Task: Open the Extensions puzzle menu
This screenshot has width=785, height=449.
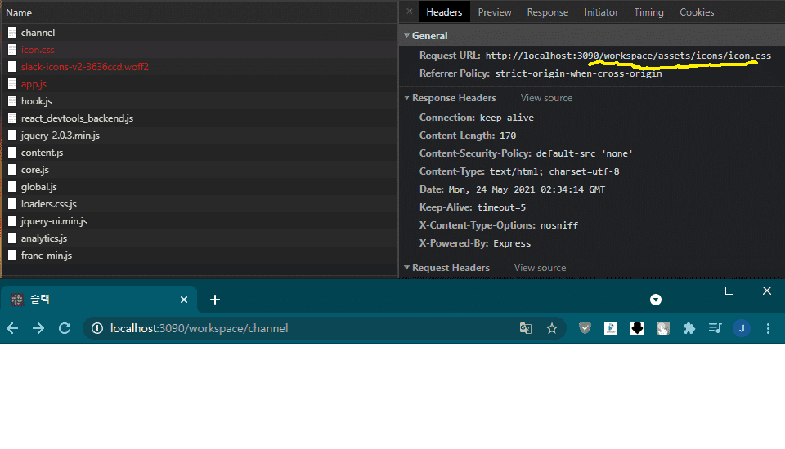Action: pos(689,328)
